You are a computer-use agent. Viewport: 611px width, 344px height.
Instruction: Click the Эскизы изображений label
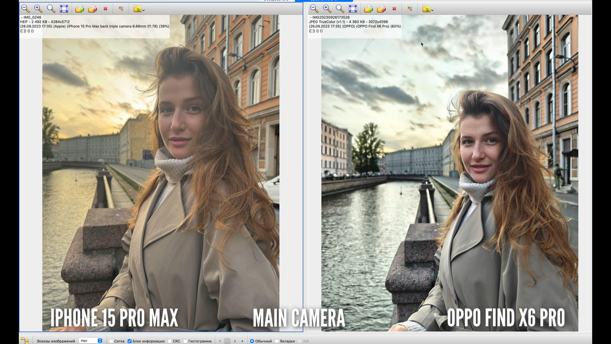tap(55, 341)
